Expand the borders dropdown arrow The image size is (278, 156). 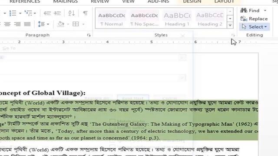point(83,24)
